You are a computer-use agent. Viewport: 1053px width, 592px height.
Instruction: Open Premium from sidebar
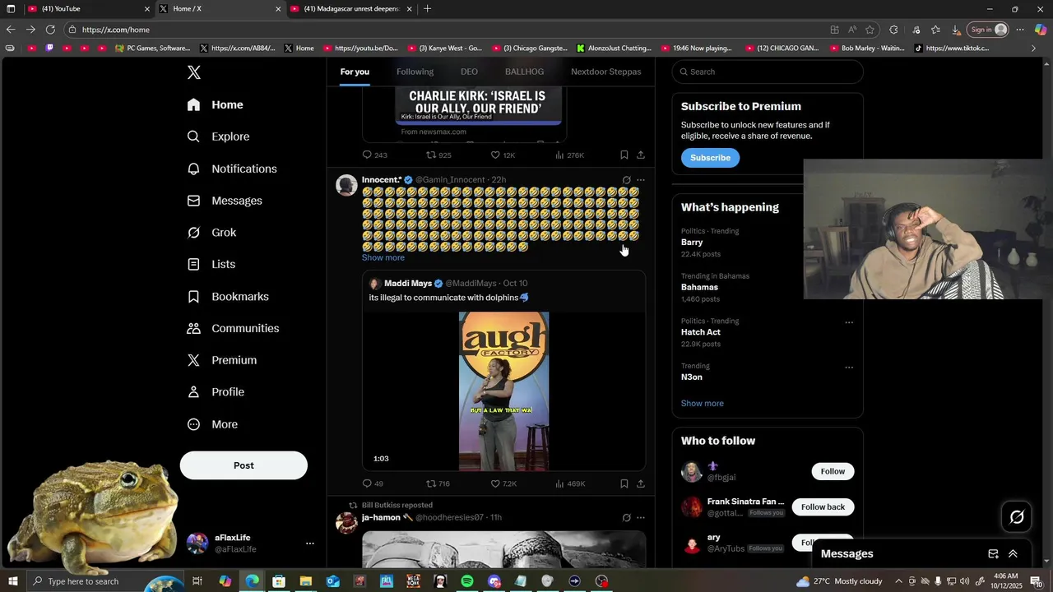click(222, 360)
